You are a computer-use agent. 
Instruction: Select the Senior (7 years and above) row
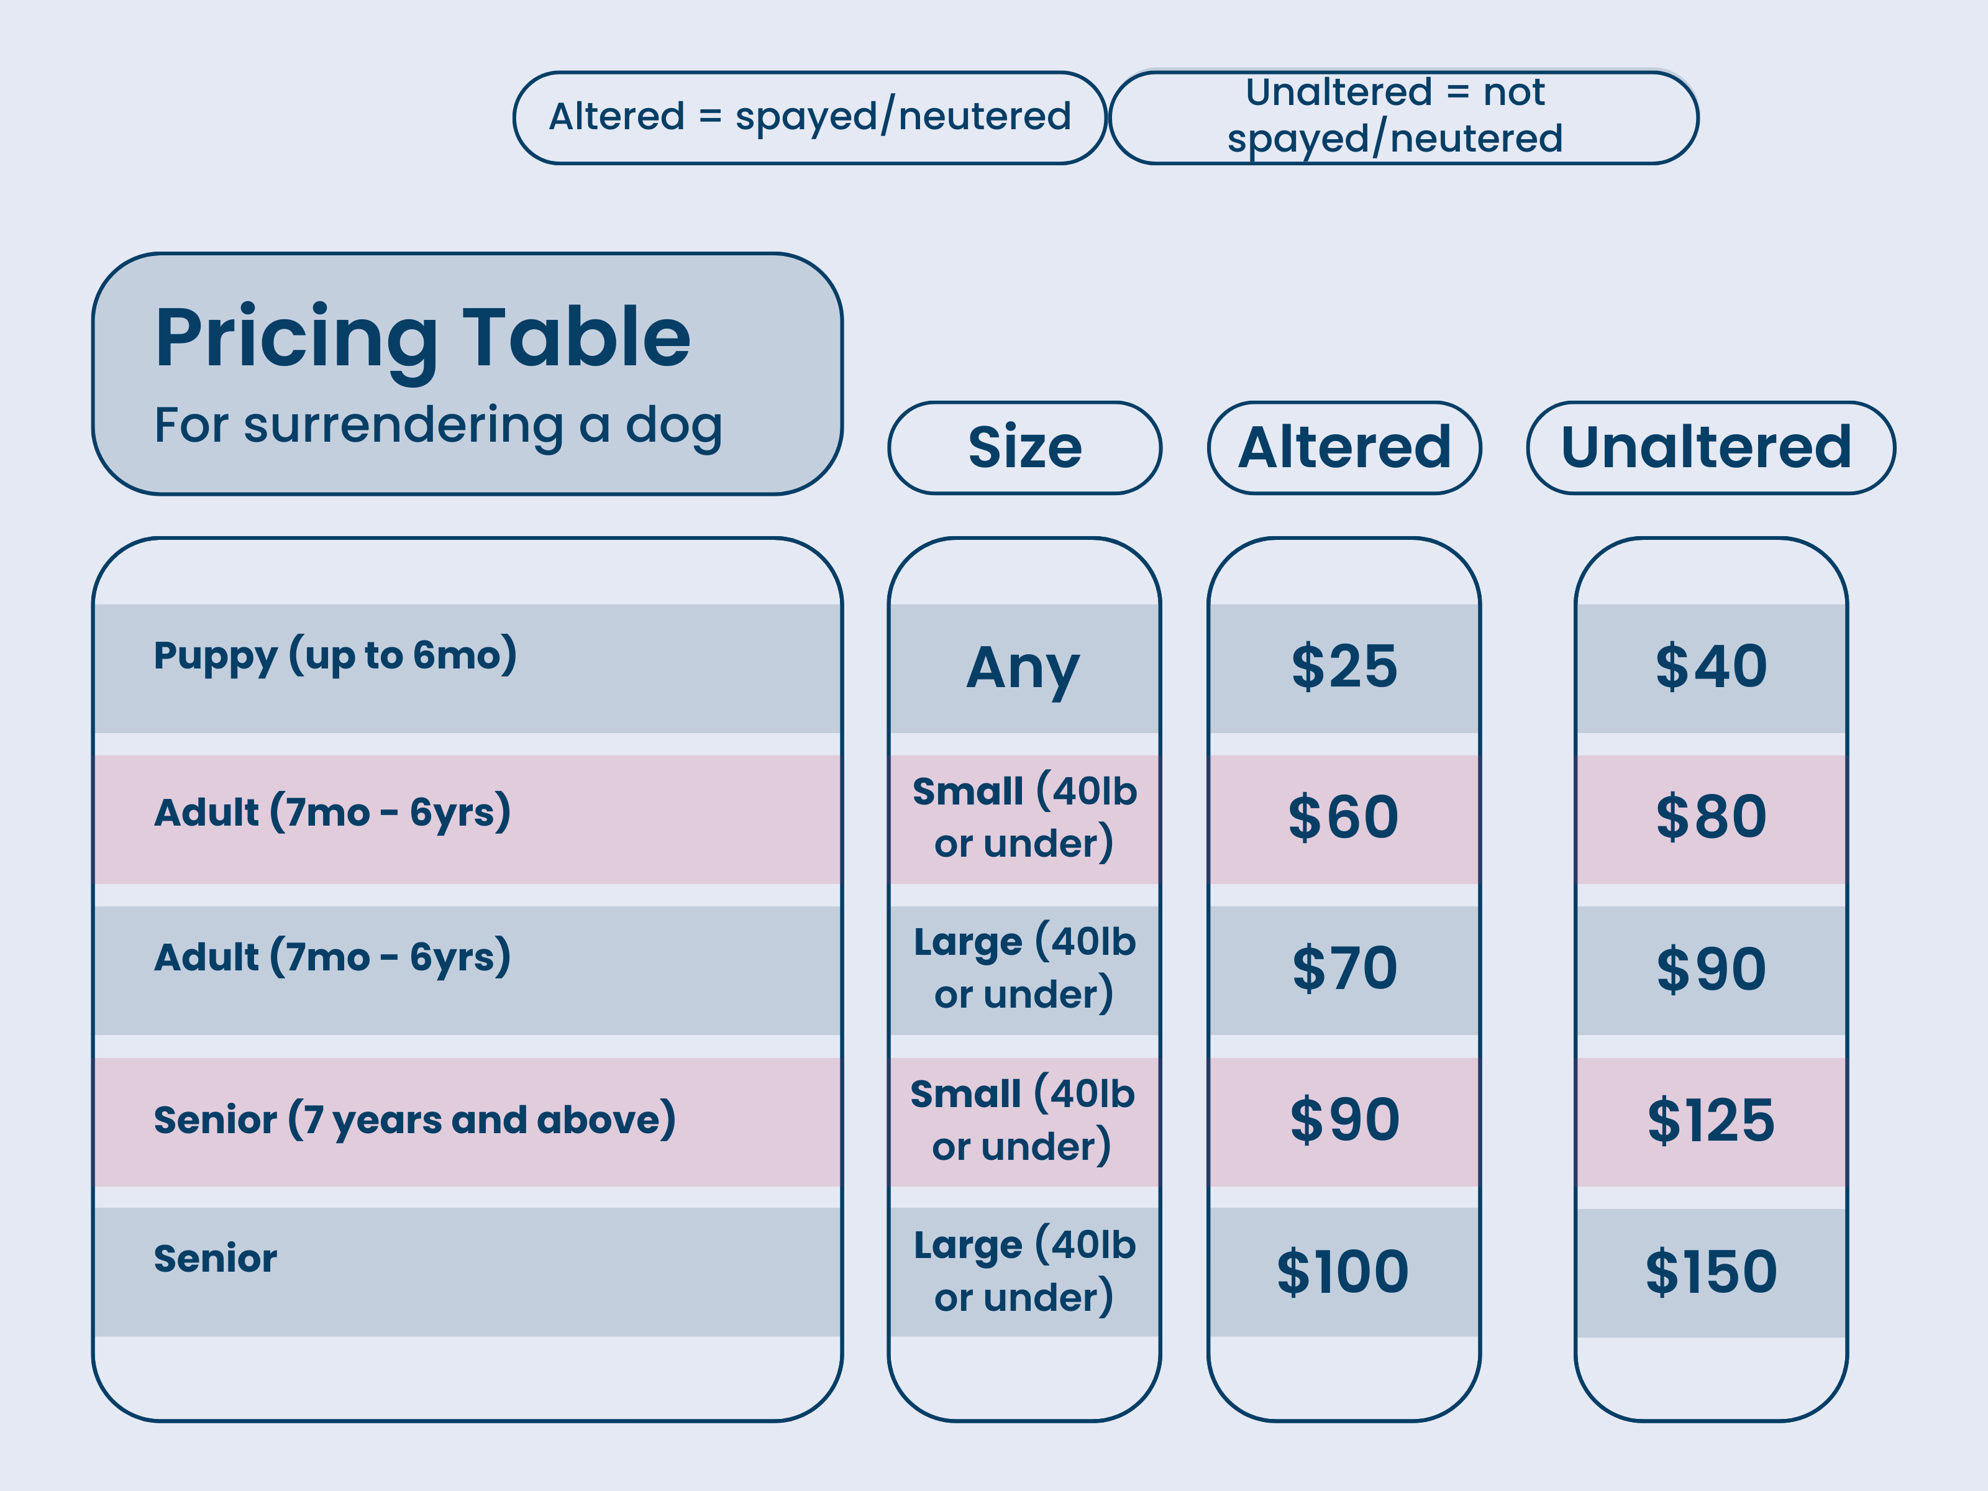pos(467,1121)
